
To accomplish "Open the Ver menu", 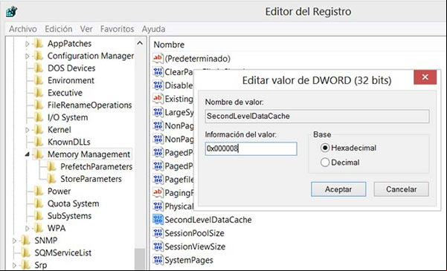I will tap(86, 29).
